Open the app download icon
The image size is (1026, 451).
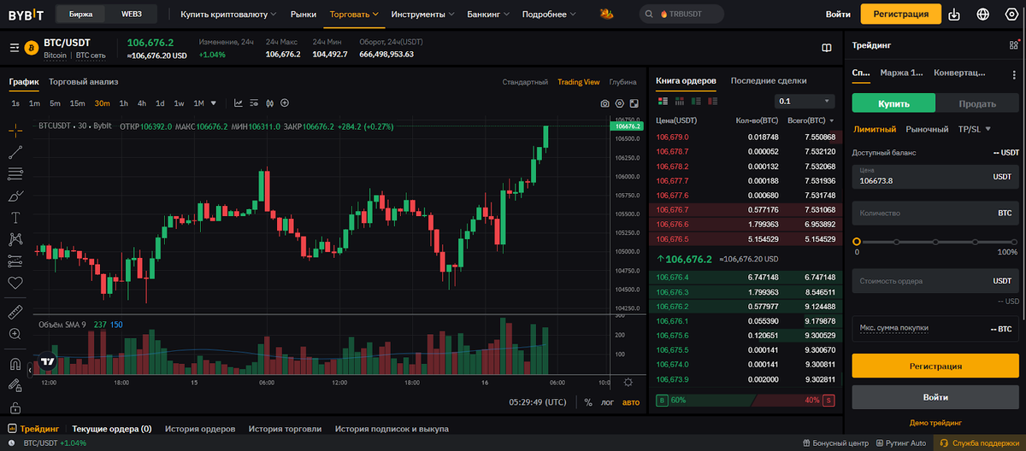coord(955,15)
